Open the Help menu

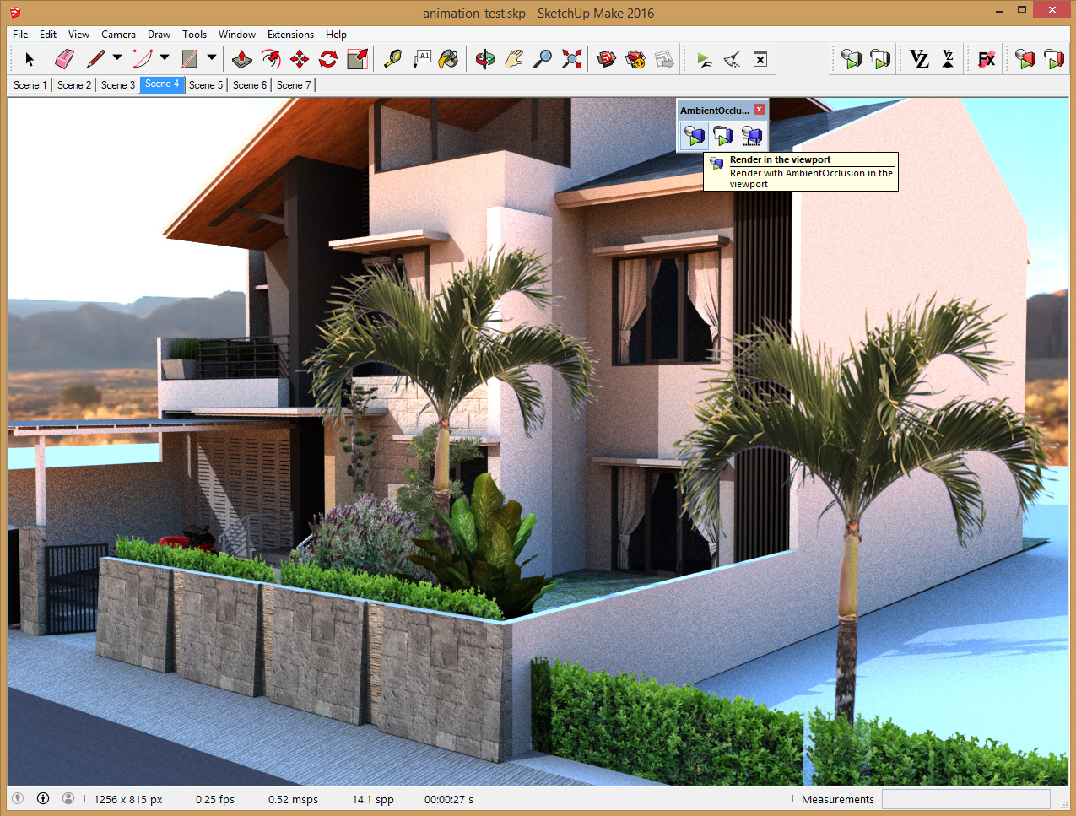coord(336,35)
